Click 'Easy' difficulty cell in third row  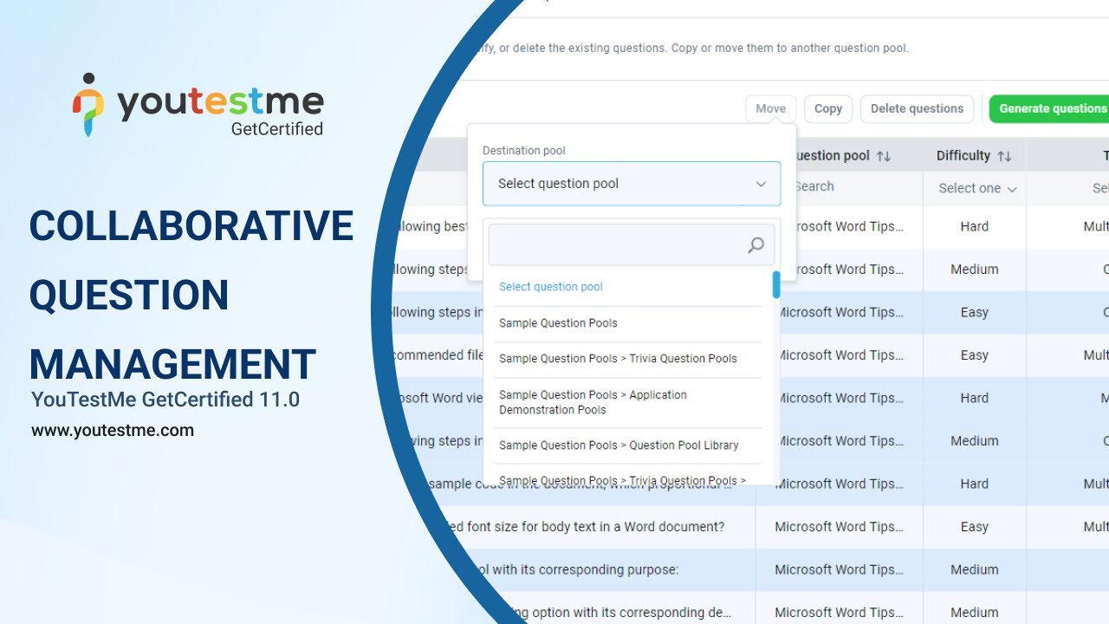pos(975,312)
